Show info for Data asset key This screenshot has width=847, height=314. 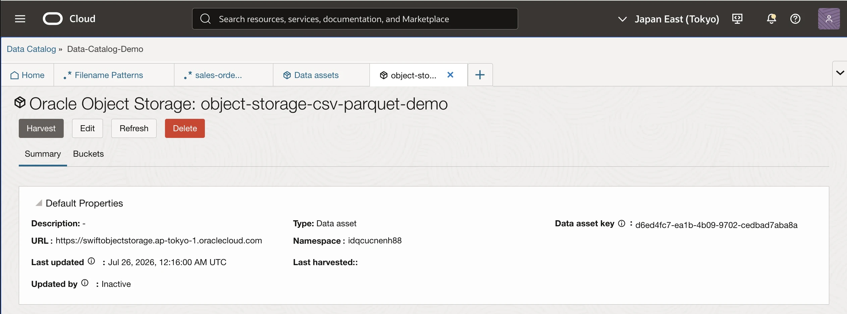(x=621, y=223)
